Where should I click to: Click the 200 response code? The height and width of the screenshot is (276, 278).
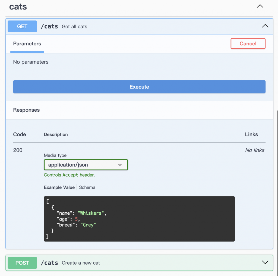[18, 150]
